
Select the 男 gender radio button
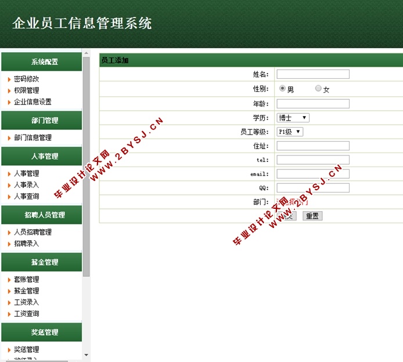(282, 88)
